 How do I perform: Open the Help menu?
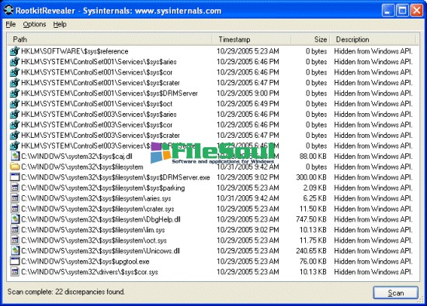pos(60,25)
